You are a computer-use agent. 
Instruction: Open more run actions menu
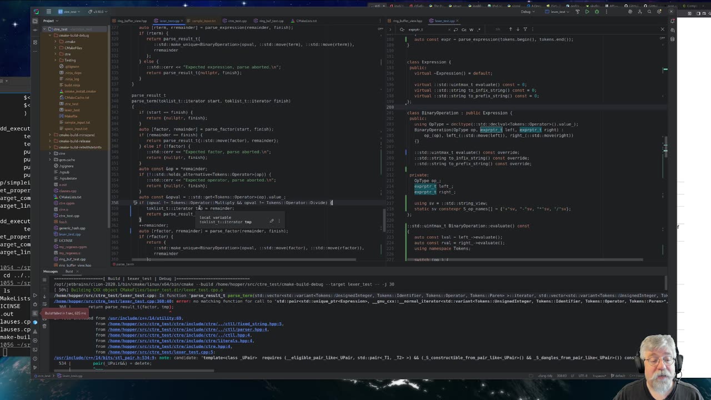606,12
